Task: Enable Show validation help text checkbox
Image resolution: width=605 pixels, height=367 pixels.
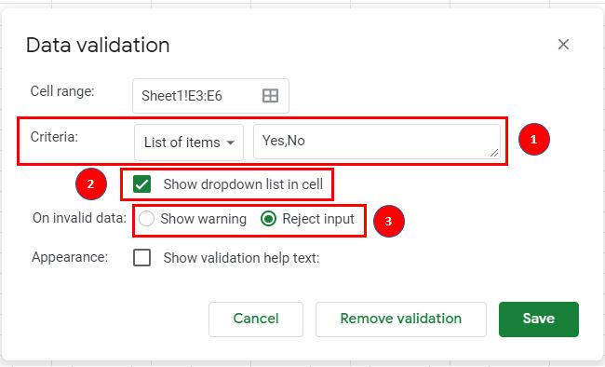Action: 141,257
